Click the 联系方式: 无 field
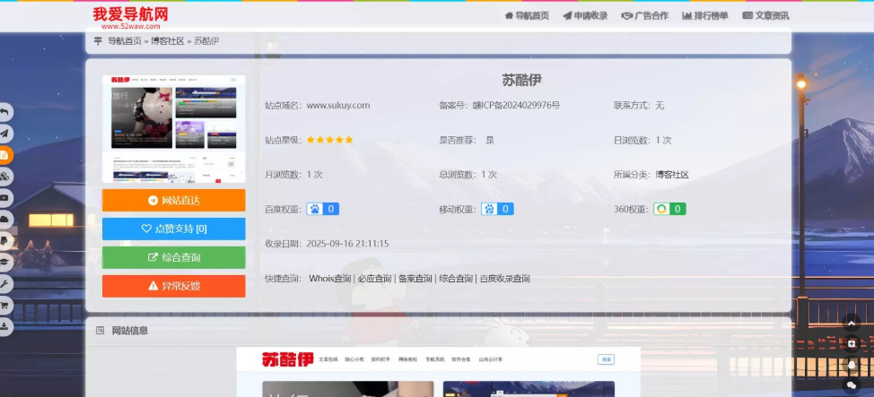Screen dimensions: 874x397 pyautogui.click(x=639, y=105)
